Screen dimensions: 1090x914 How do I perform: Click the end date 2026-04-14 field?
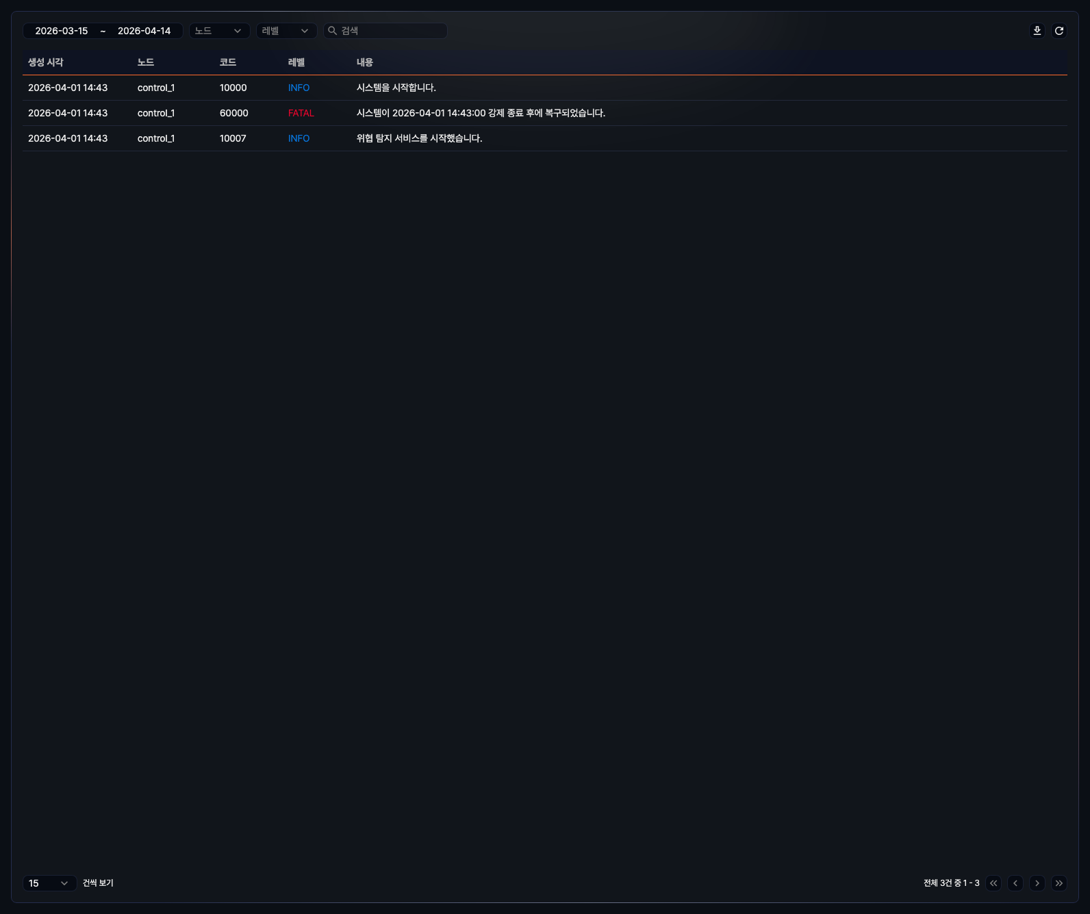click(144, 31)
